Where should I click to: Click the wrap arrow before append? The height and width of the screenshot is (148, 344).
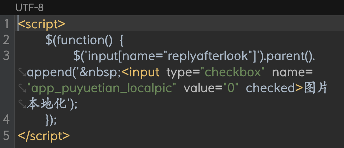tap(22, 72)
